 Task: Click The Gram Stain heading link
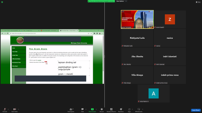[x=38, y=49]
